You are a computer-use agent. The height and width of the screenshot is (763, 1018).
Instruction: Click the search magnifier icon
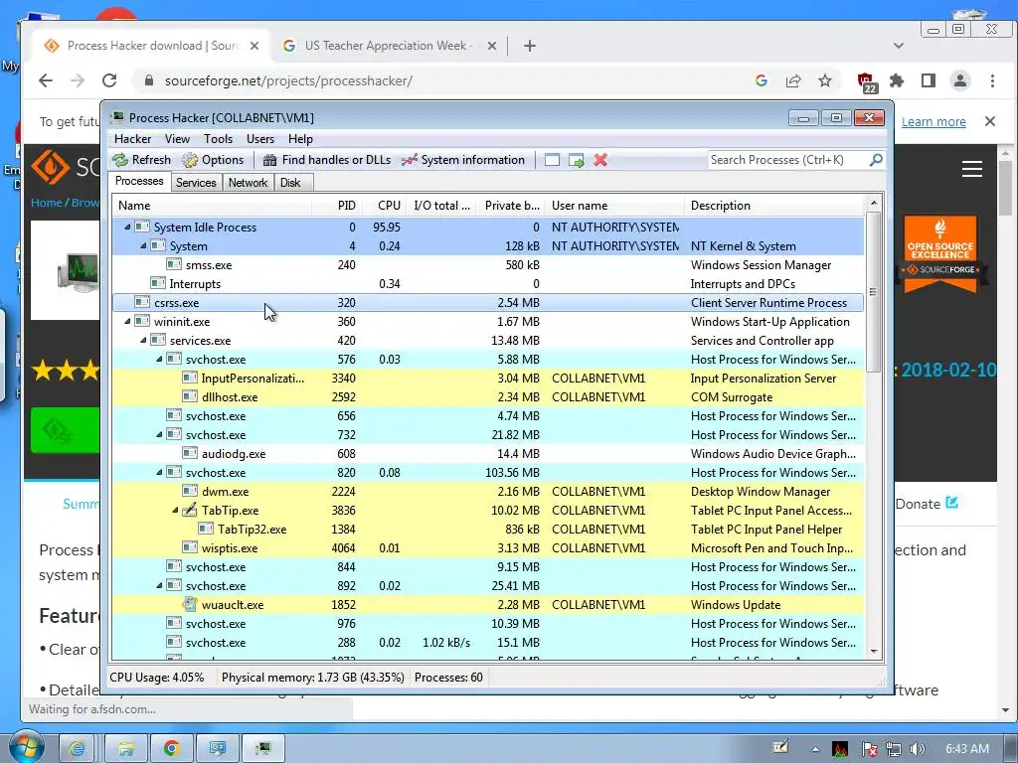(x=876, y=159)
